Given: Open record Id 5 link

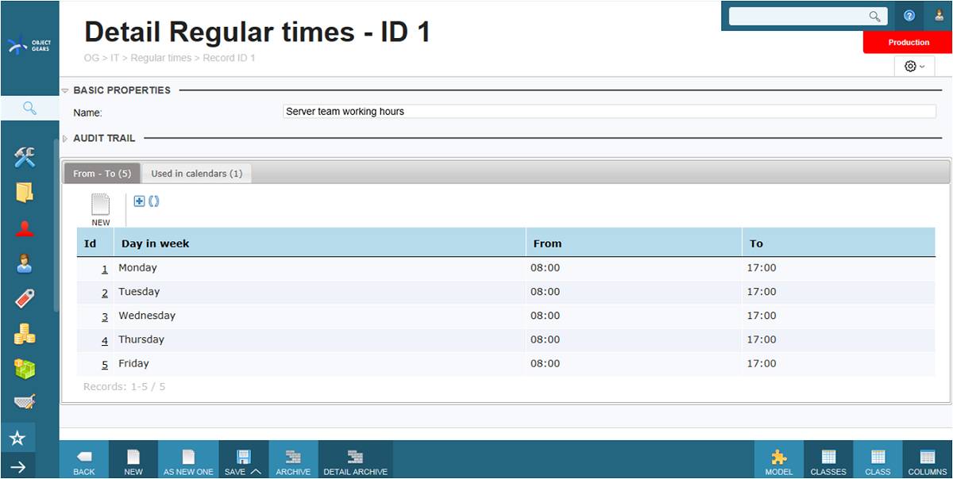Looking at the screenshot, I should click(x=105, y=364).
